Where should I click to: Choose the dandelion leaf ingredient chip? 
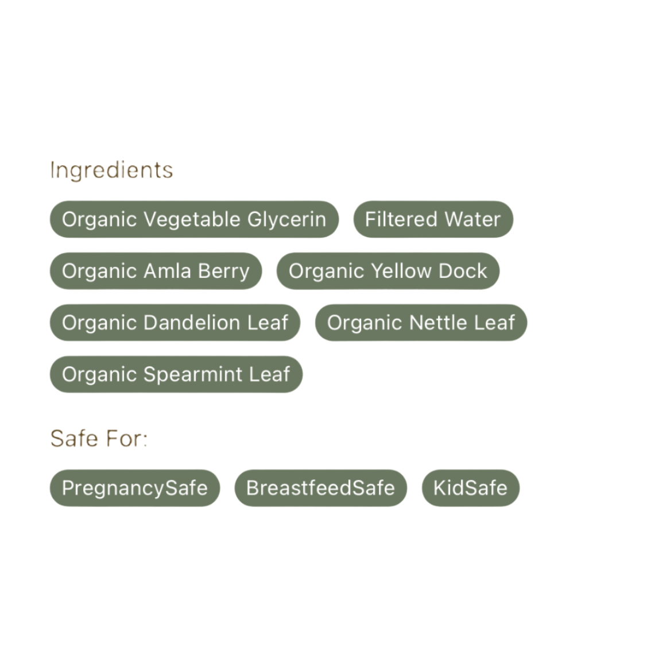tap(175, 323)
